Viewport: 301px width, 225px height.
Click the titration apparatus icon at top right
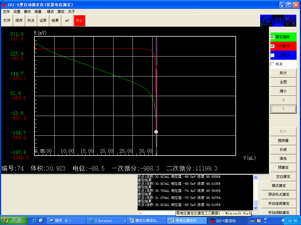coord(266,21)
